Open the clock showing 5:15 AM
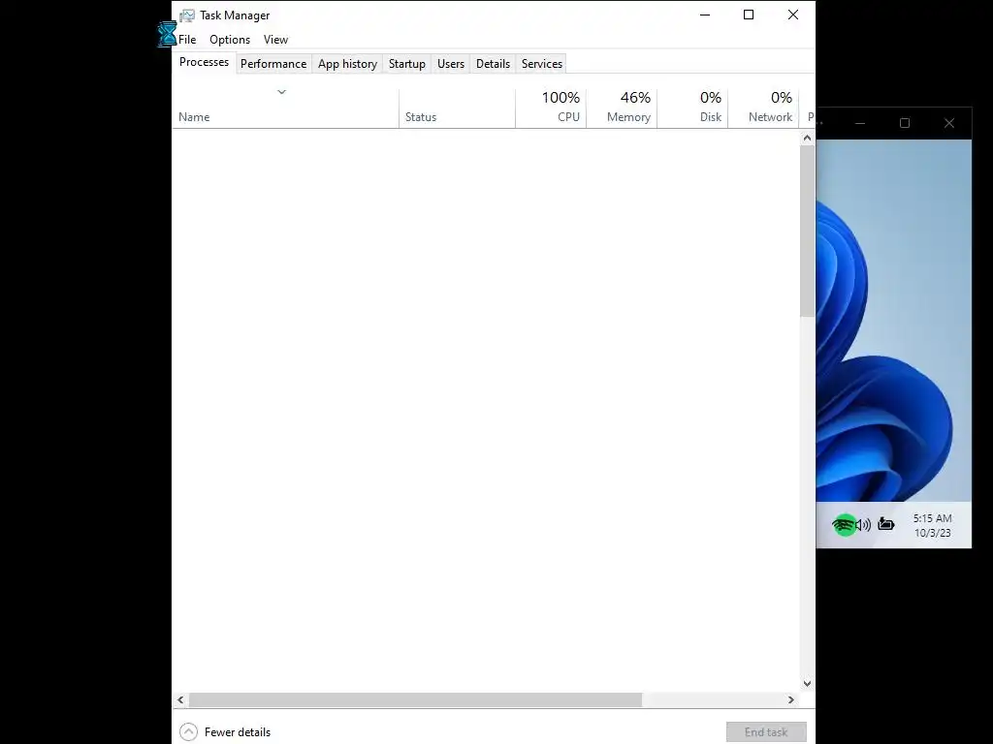Screen dimensions: 993x744 (932, 525)
